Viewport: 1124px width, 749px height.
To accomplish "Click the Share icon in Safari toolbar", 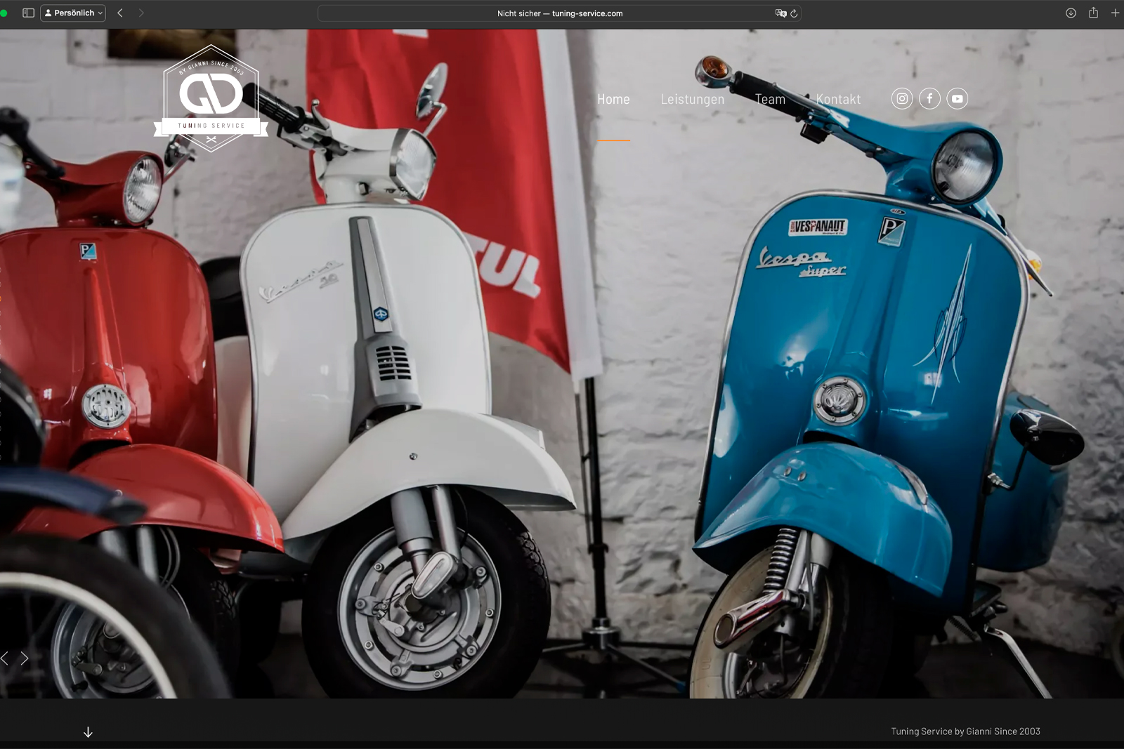I will 1093,13.
